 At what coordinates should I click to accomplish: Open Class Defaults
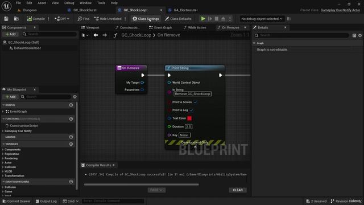[178, 19]
